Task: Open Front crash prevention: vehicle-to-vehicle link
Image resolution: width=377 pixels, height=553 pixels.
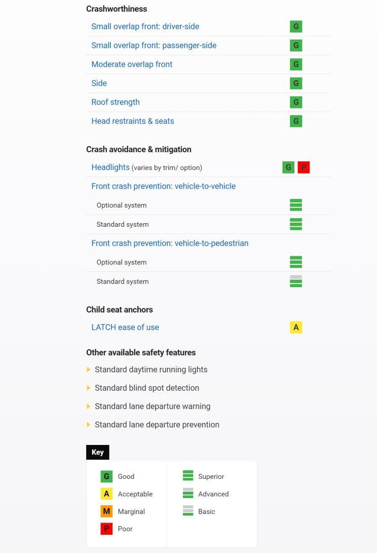Action: pos(164,186)
